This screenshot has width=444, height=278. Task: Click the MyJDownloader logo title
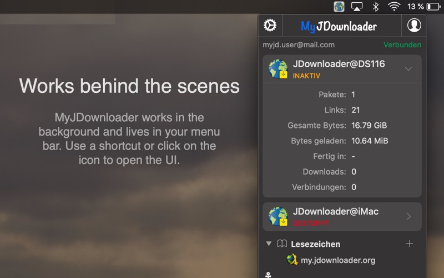[x=339, y=26]
